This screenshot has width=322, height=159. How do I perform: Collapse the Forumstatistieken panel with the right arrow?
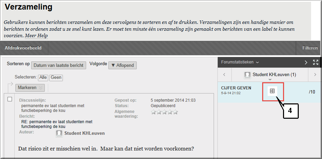(306, 62)
